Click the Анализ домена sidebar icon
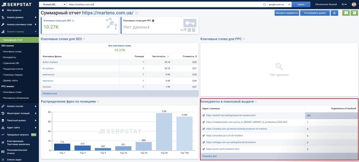Viewport: 359px width, 162px height. point(3,17)
